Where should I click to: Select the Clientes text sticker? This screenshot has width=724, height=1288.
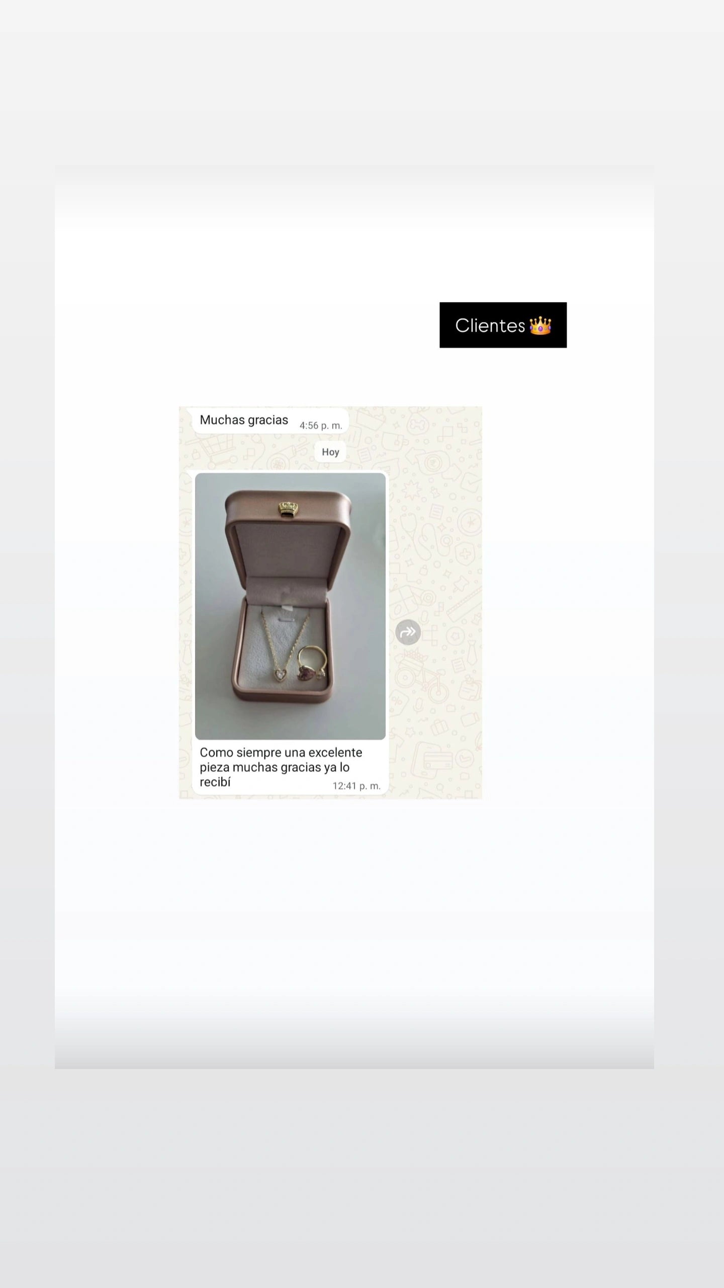(x=503, y=325)
